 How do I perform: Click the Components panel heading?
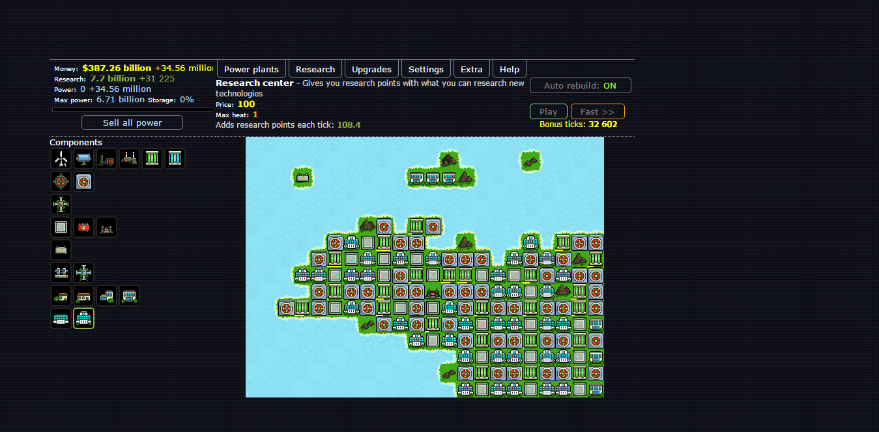(x=76, y=142)
